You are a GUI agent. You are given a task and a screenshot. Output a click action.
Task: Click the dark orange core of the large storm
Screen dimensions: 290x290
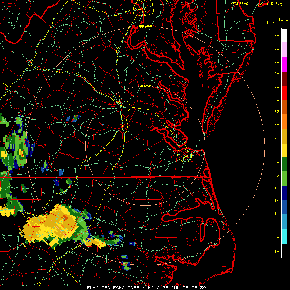64,218
